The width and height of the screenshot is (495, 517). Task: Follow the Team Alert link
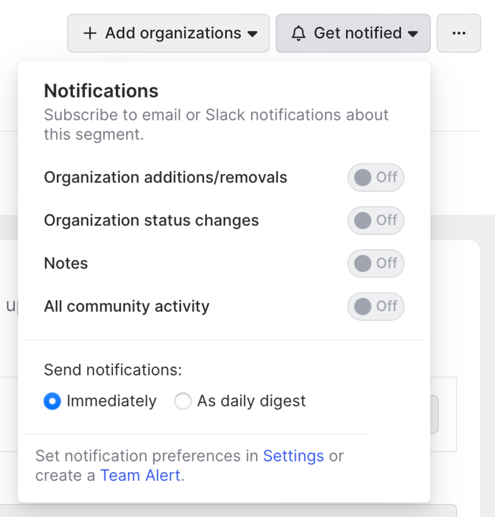(x=140, y=475)
